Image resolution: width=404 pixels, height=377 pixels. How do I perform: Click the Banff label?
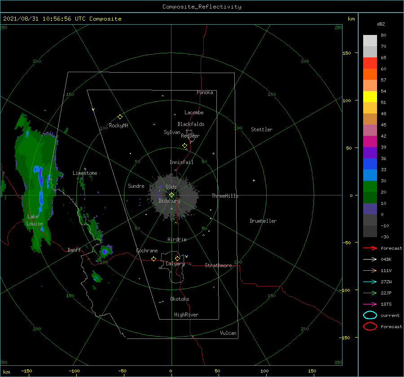74,250
